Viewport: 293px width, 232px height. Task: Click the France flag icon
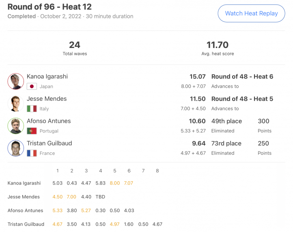[32, 153]
